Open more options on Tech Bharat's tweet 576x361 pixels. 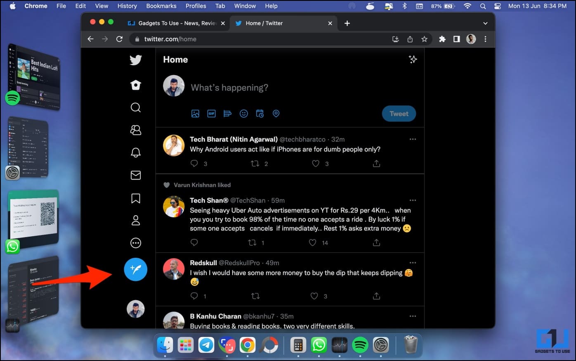pos(413,139)
